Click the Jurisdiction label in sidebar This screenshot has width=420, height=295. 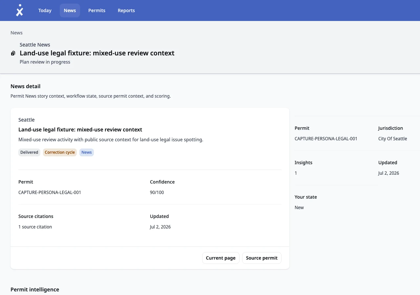[x=390, y=128]
